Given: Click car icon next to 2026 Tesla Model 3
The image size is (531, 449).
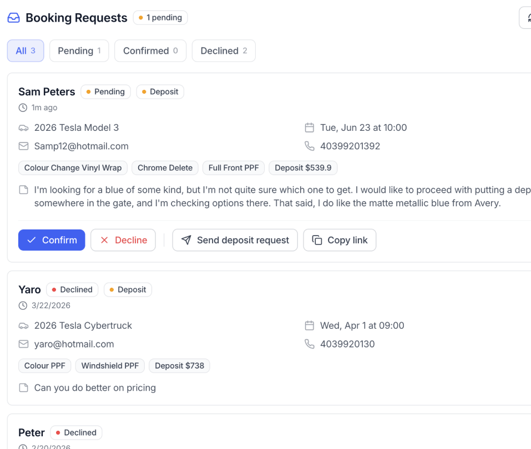Looking at the screenshot, I should tap(23, 128).
